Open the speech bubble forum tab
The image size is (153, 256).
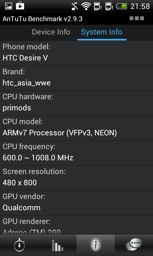tap(134, 245)
